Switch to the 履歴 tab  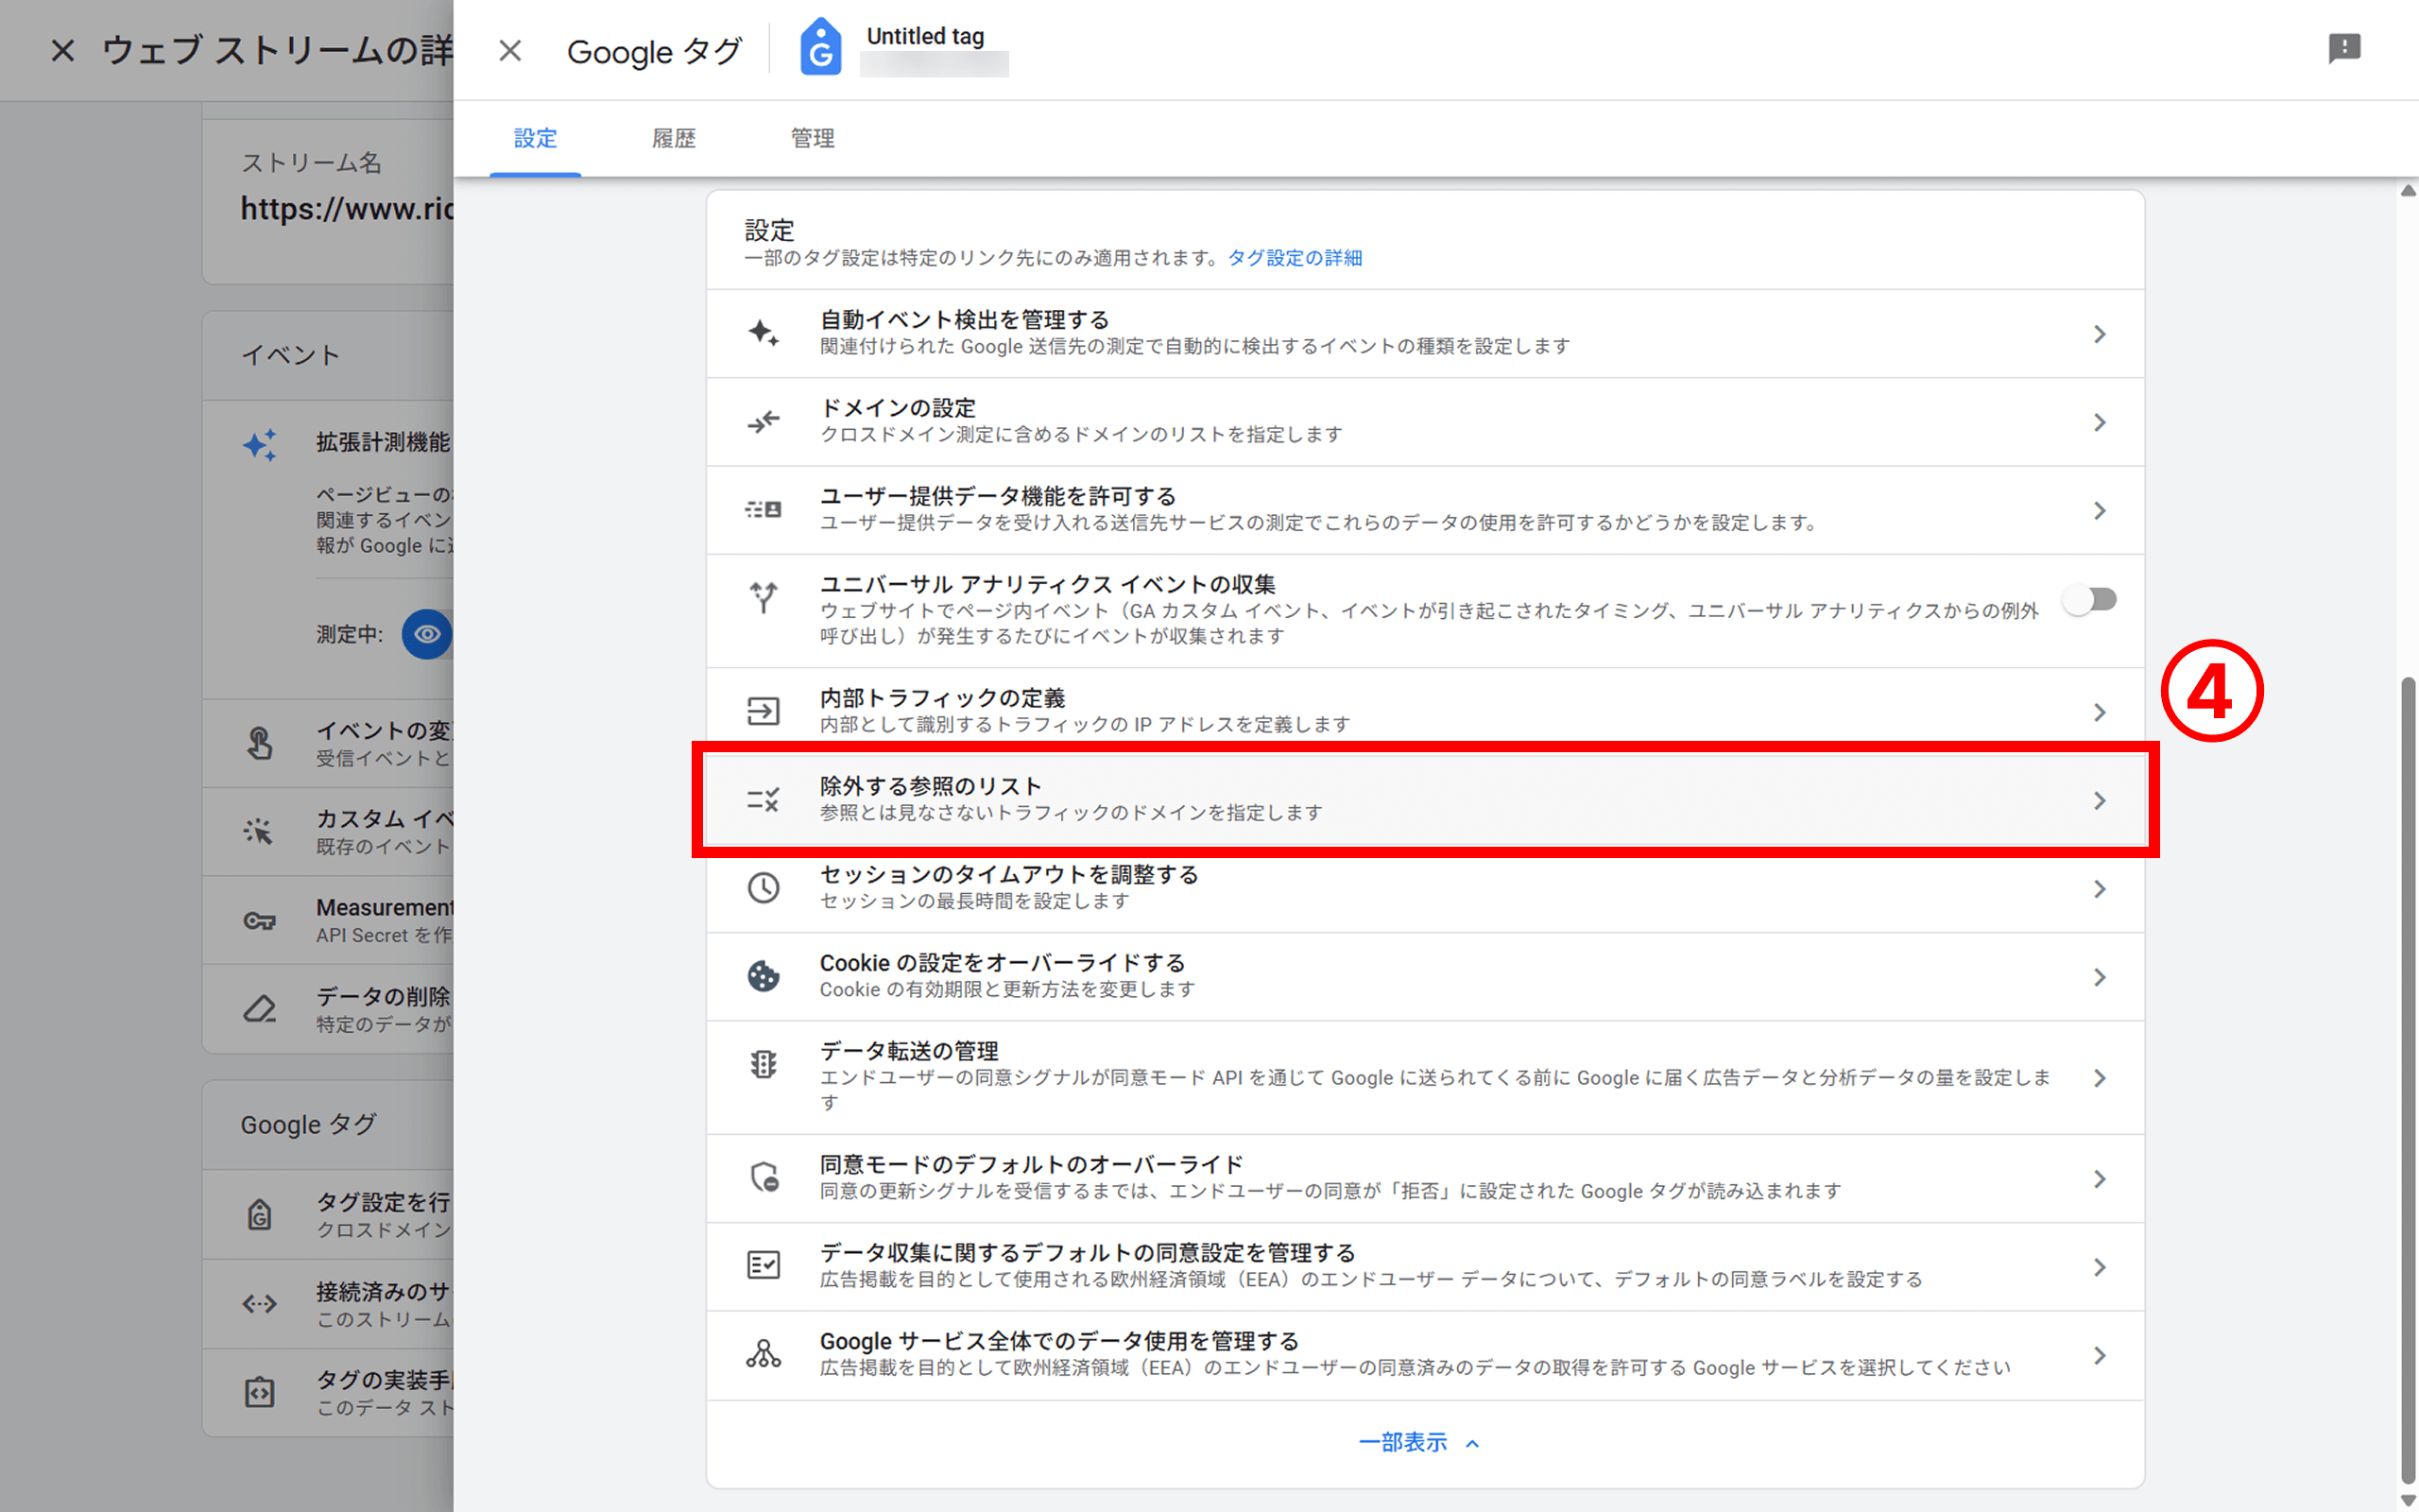tap(674, 138)
